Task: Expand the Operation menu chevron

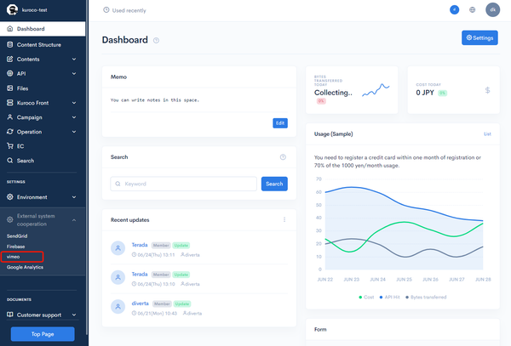Action: click(x=74, y=132)
